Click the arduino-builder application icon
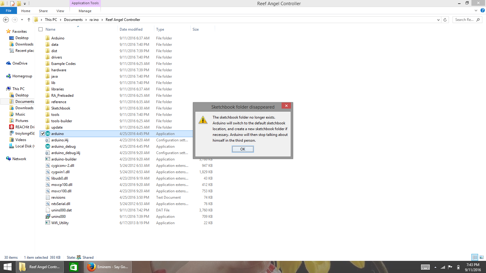 (48, 159)
